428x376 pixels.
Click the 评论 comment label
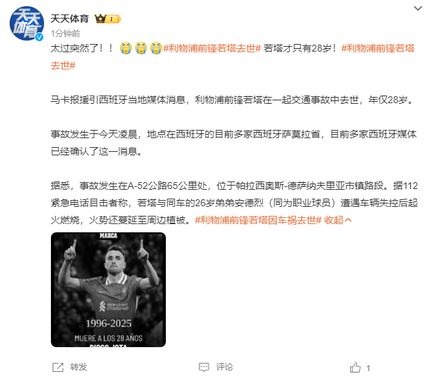pyautogui.click(x=224, y=367)
